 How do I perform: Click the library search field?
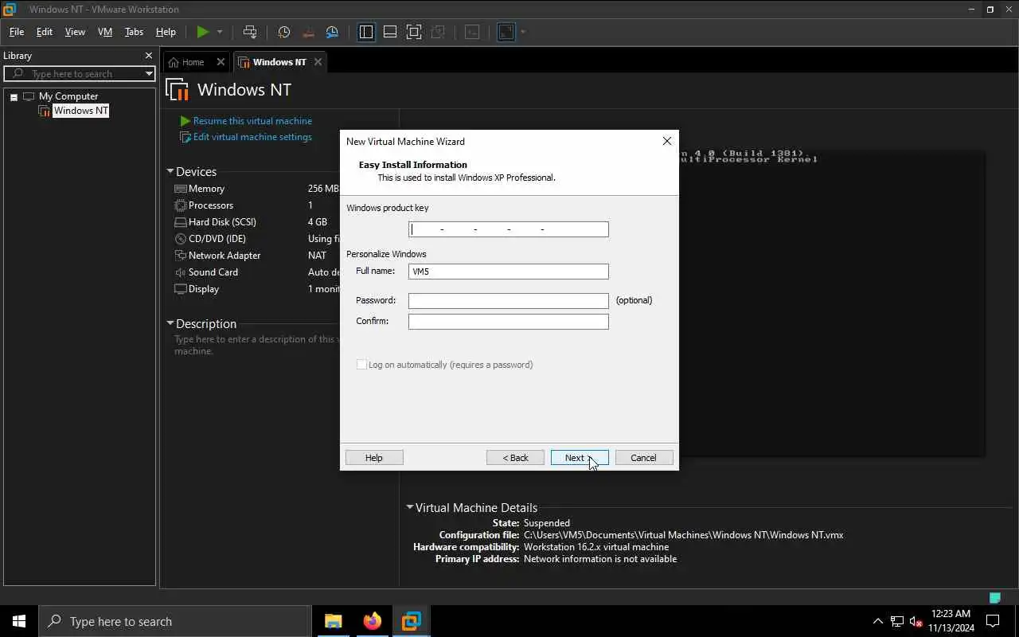pyautogui.click(x=80, y=73)
